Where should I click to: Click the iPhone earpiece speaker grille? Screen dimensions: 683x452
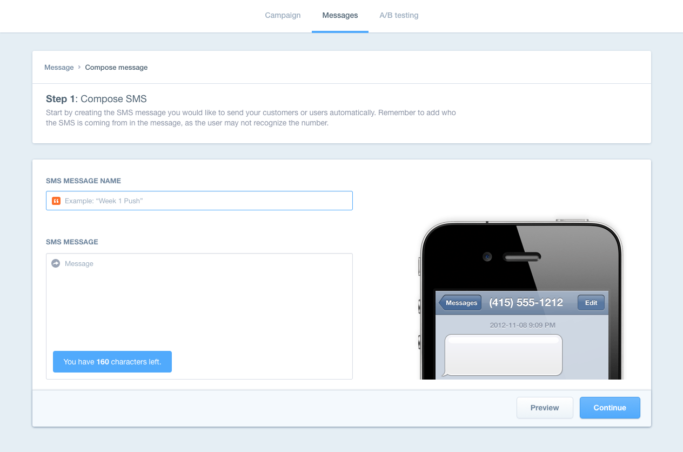coord(522,257)
